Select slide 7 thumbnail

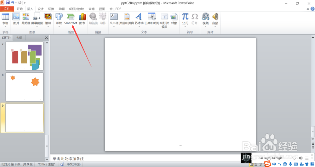click(x=24, y=56)
